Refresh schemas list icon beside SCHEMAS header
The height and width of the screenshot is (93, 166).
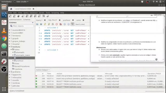click(33, 22)
